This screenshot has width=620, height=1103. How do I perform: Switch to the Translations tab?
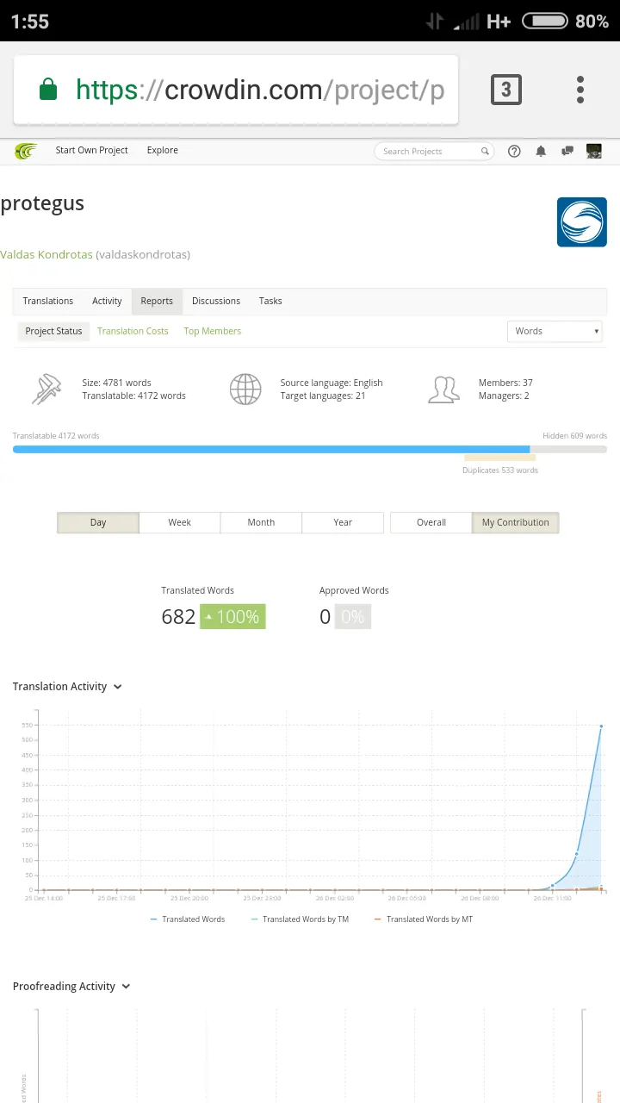[x=48, y=301]
